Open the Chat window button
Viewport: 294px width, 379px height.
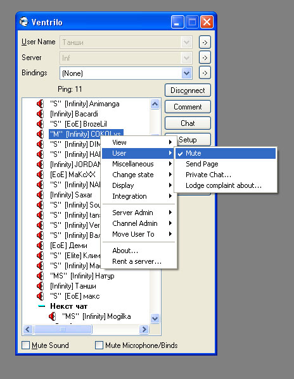(x=188, y=123)
